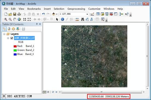Undo the last action
The height and width of the screenshot is (100, 151).
(x=43, y=14)
